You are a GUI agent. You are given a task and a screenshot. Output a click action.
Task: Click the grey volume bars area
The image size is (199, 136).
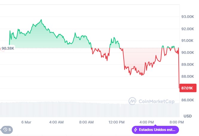coord(90,109)
